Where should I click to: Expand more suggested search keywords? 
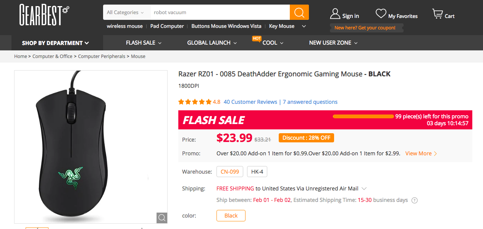(x=304, y=26)
